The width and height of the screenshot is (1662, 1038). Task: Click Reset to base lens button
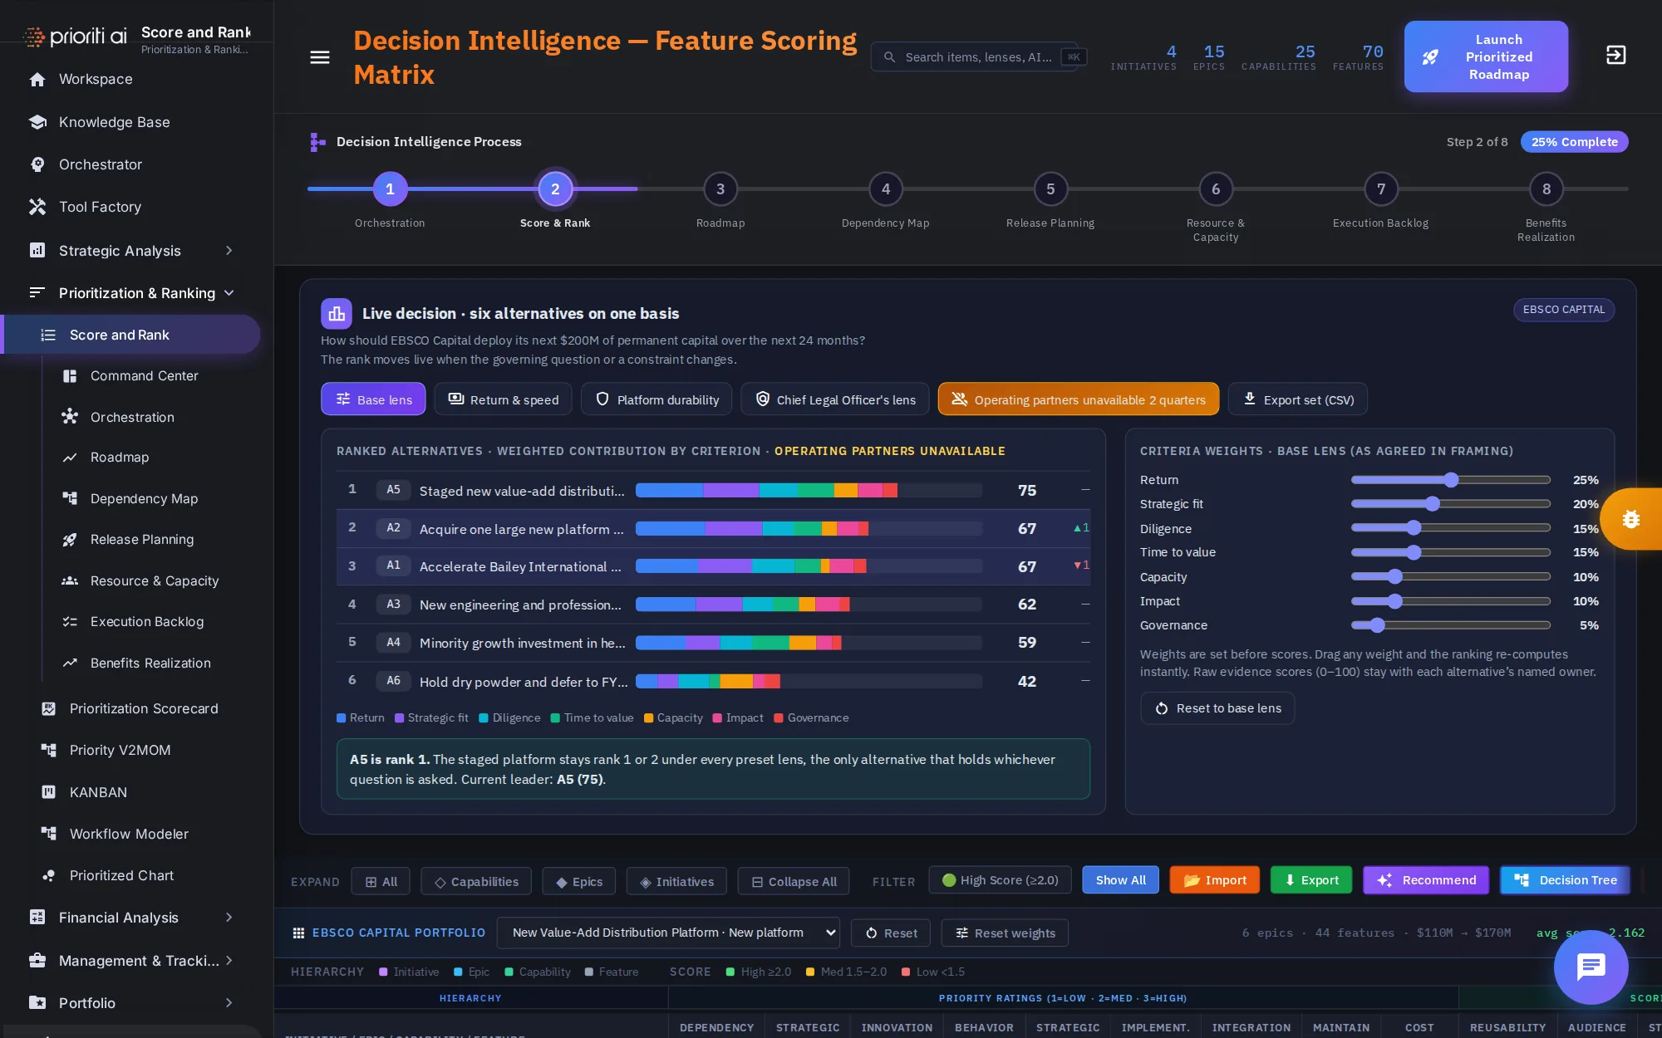tap(1217, 708)
